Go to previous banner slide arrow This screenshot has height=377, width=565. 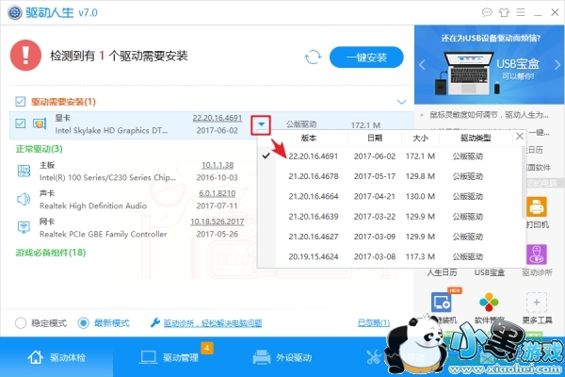tap(422, 65)
